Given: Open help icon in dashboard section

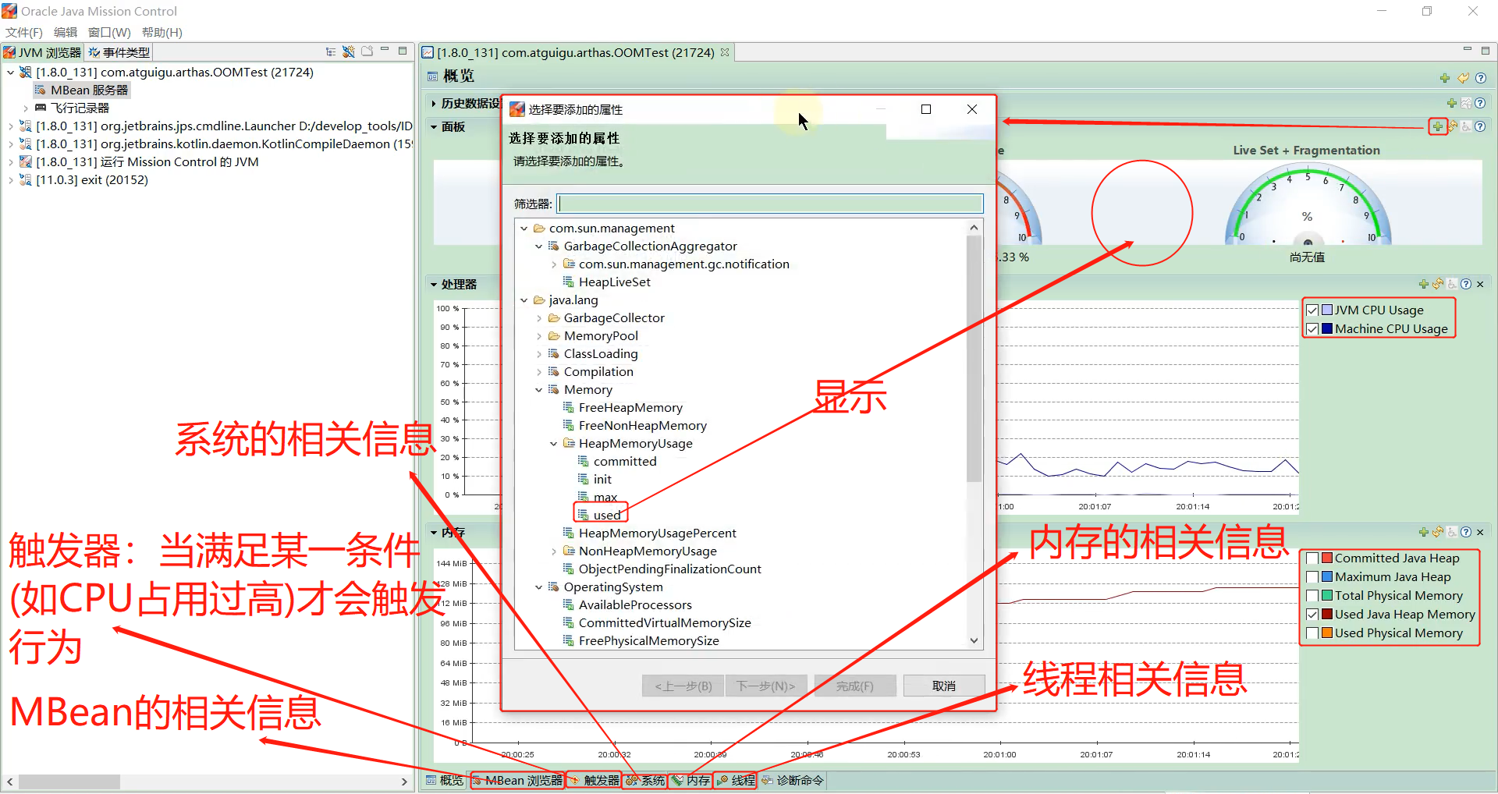Looking at the screenshot, I should pyautogui.click(x=1480, y=126).
